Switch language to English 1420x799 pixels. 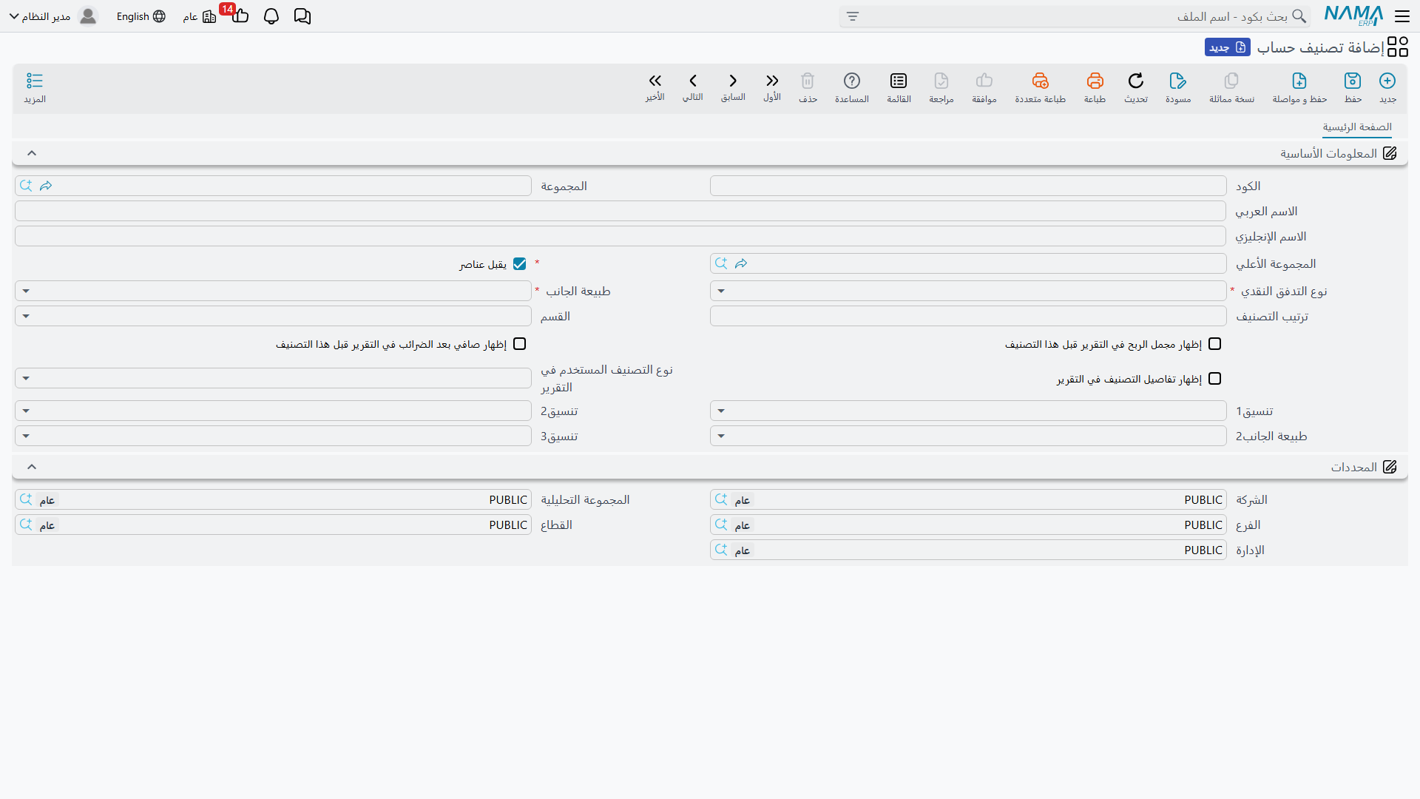(x=141, y=16)
